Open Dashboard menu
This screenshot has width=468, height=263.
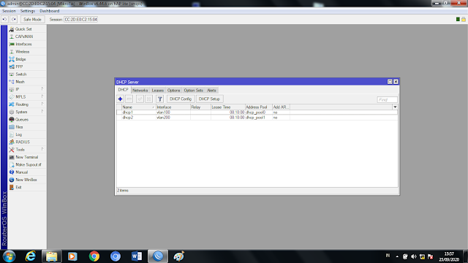(50, 11)
